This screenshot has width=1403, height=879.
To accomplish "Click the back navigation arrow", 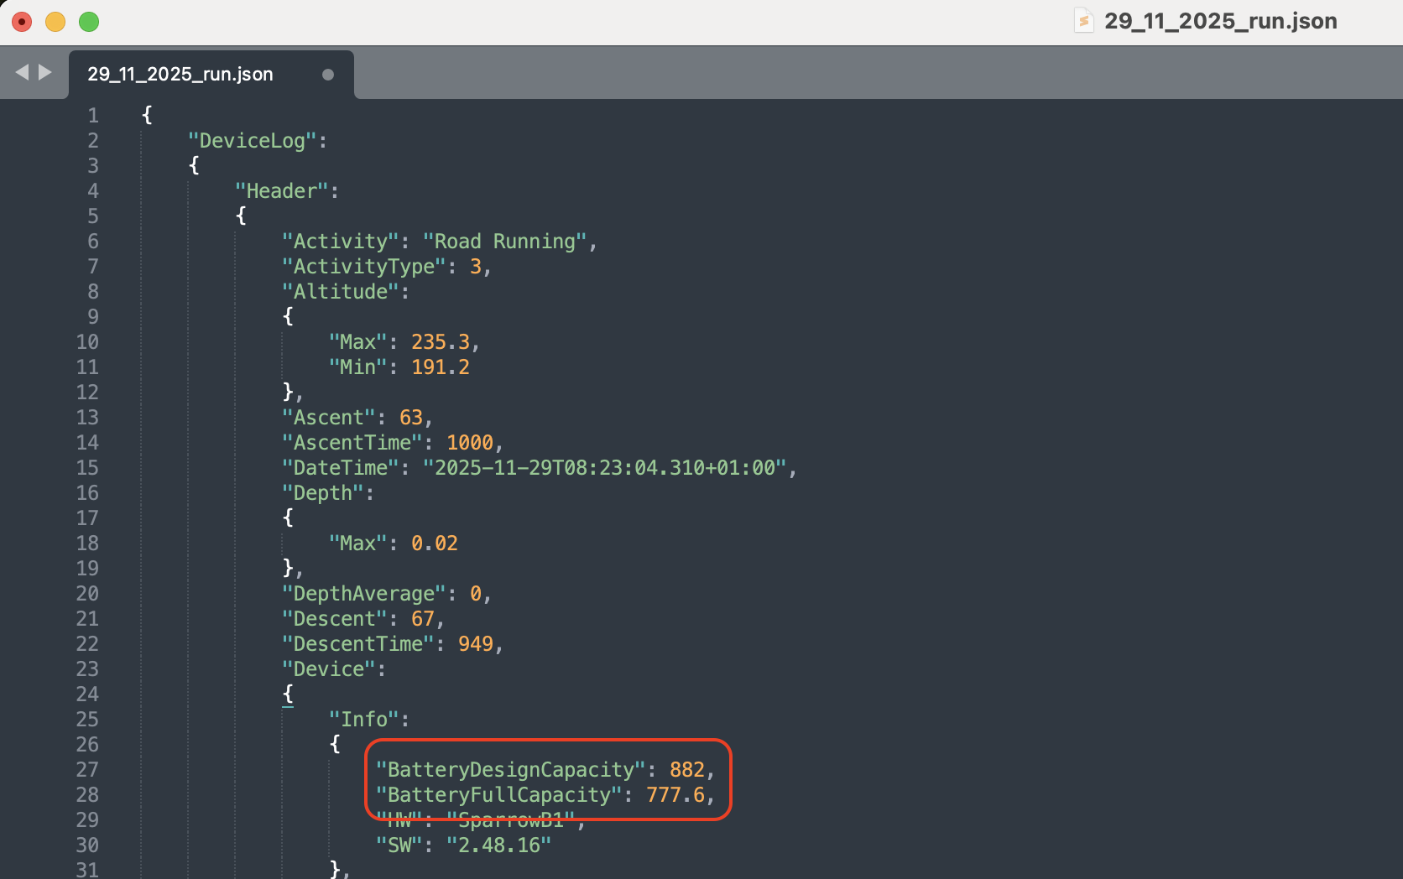I will [22, 72].
